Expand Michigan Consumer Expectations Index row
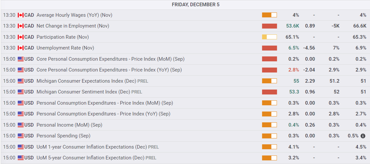The width and height of the screenshot is (370, 164). (x=86, y=81)
